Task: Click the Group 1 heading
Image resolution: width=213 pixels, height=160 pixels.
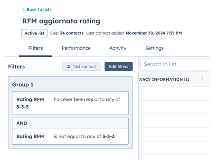Action: tap(23, 84)
